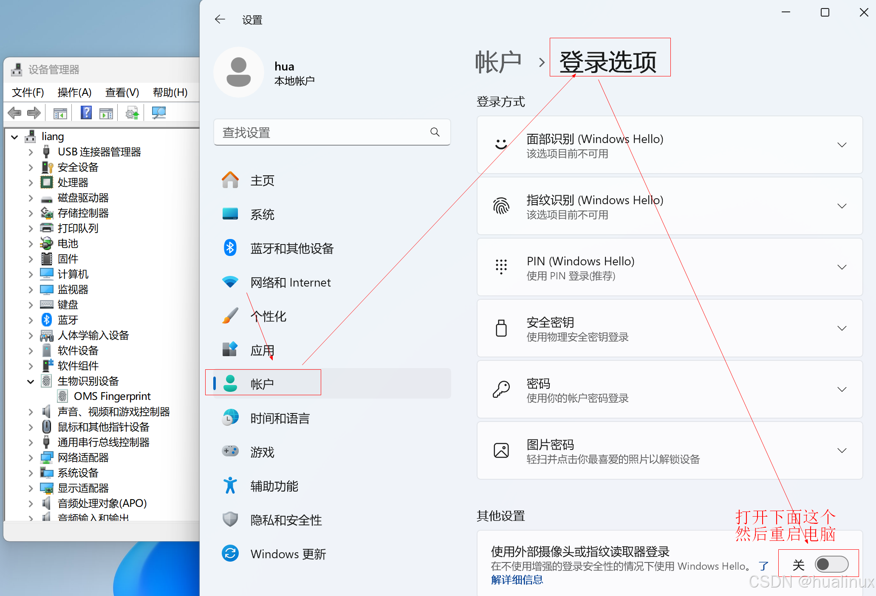Click the search magnifier in find settings
The height and width of the screenshot is (596, 876).
click(435, 132)
